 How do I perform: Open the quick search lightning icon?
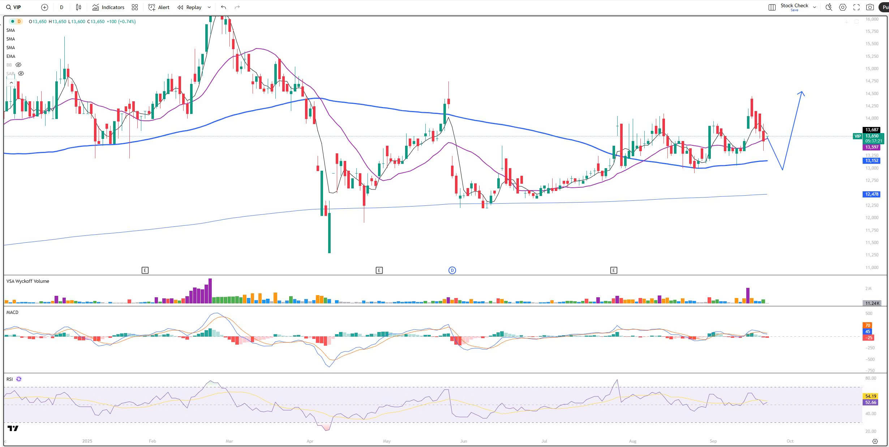coord(829,7)
